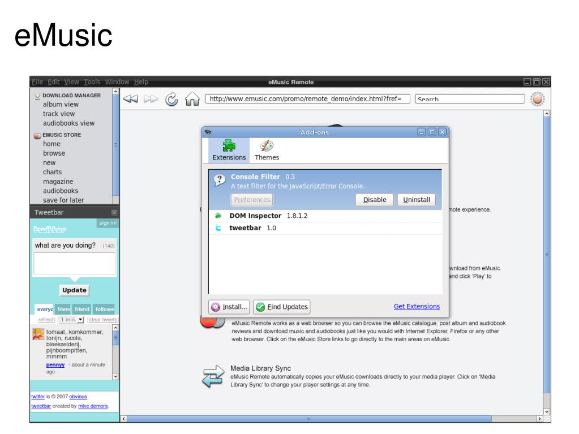Click the URL address field
The image size is (579, 434).
(x=307, y=99)
